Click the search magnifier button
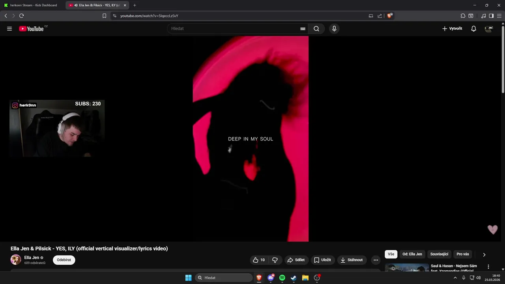Screen dimensions: 505x284 (x=316, y=29)
